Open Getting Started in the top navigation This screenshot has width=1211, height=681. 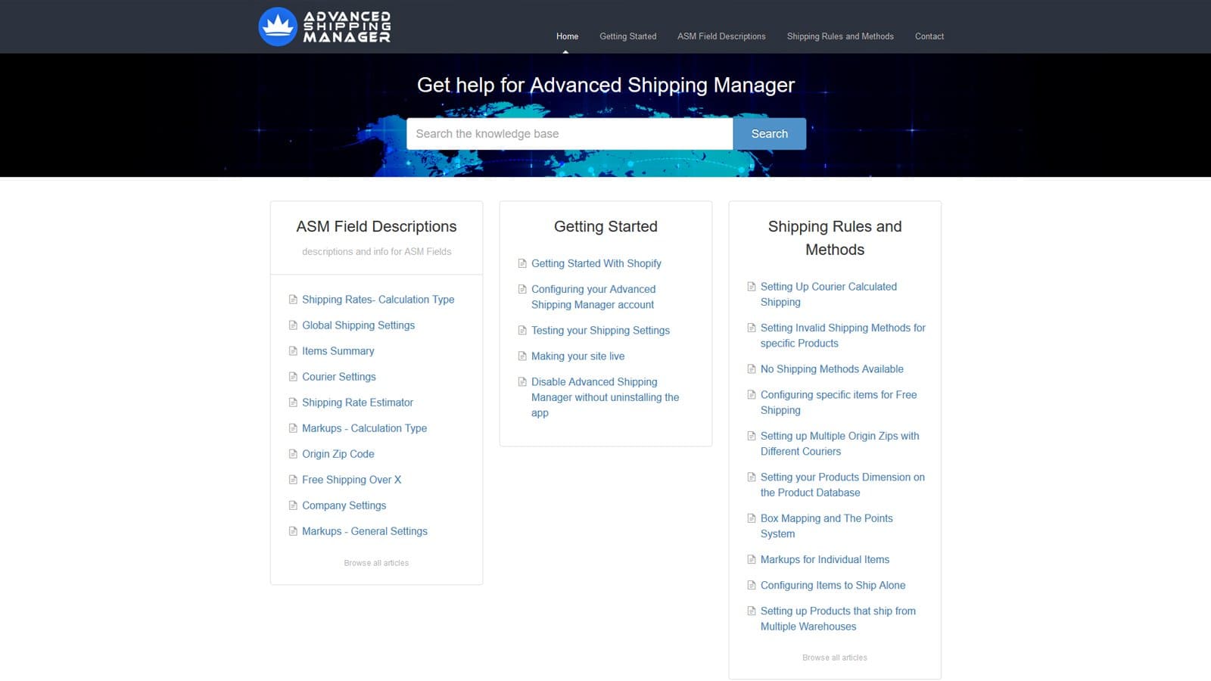coord(627,36)
